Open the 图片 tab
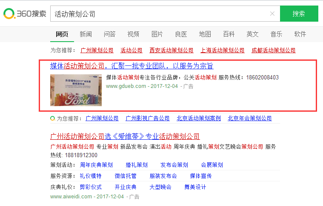This screenshot has height=206, width=323. tap(157, 34)
